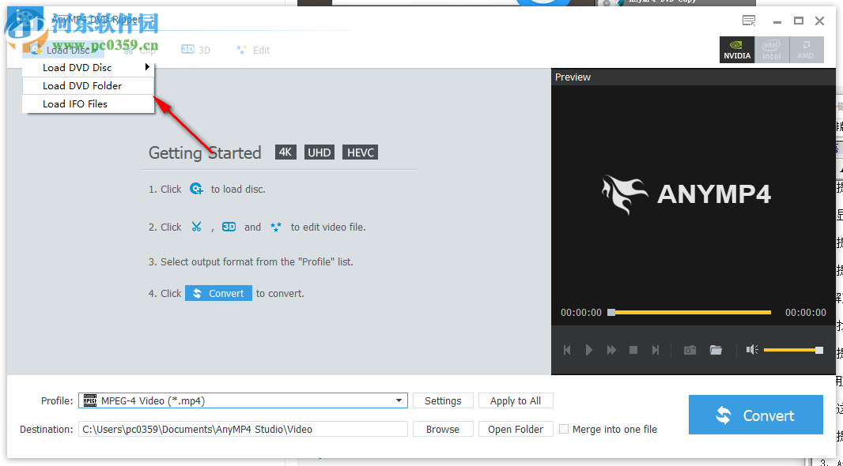This screenshot has width=843, height=466.
Task: Choose Load DVD Disc menu entry
Action: pos(88,68)
